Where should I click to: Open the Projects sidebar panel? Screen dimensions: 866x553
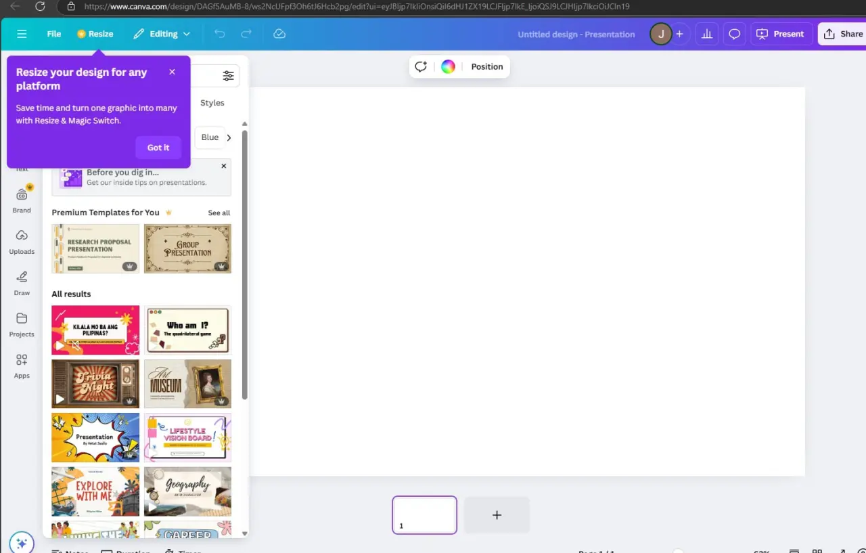point(22,325)
